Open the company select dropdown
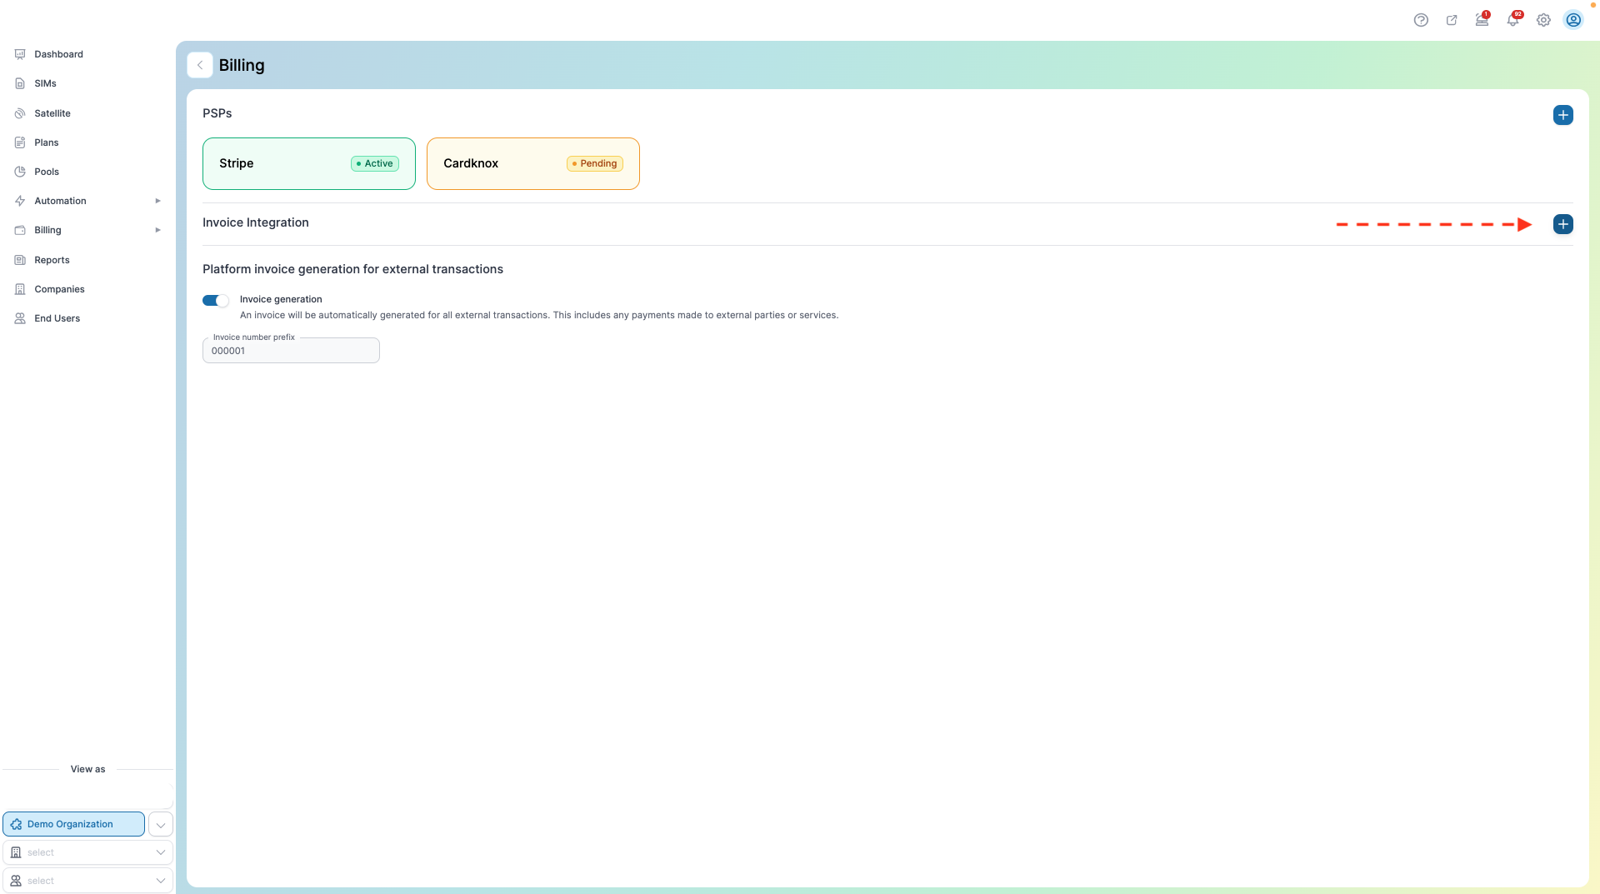This screenshot has width=1600, height=894. pyautogui.click(x=87, y=852)
